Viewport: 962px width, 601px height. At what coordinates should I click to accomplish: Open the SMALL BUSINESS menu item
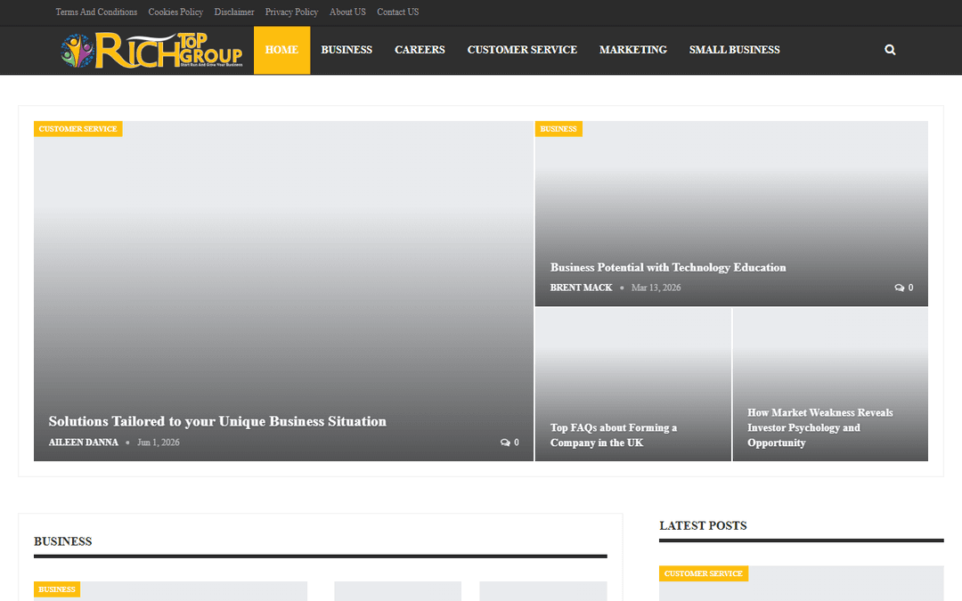point(734,50)
